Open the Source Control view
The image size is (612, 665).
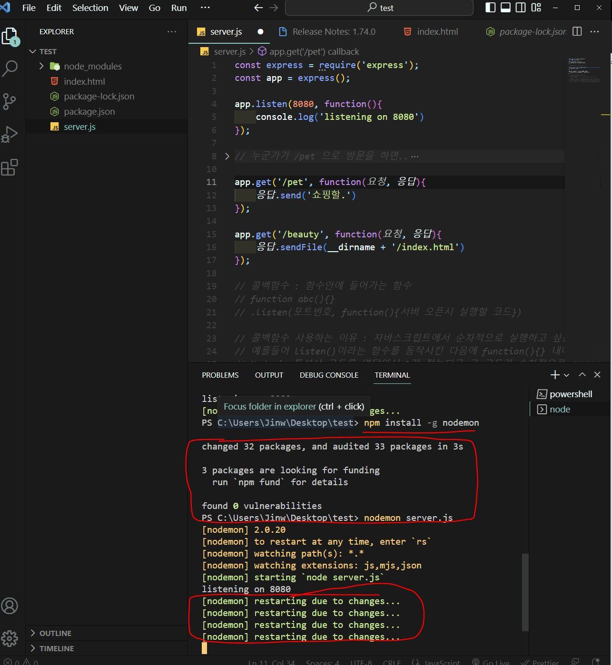click(10, 101)
